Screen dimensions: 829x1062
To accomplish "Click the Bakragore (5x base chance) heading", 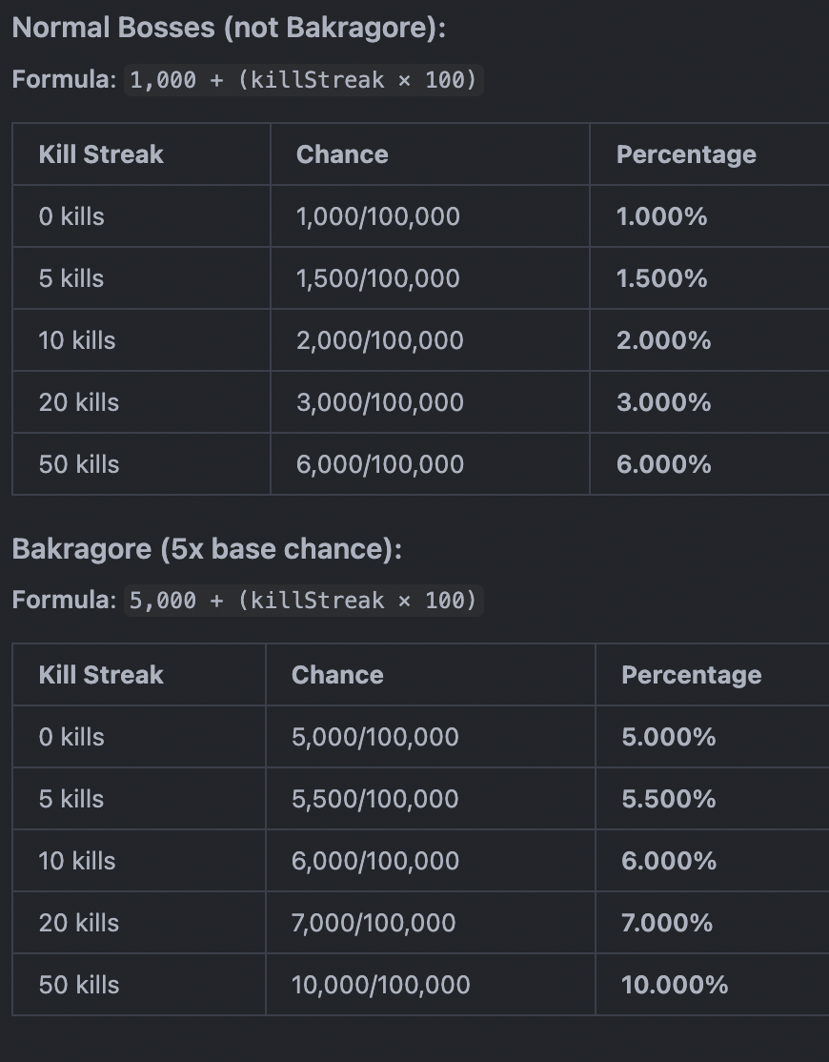I will [x=207, y=548].
